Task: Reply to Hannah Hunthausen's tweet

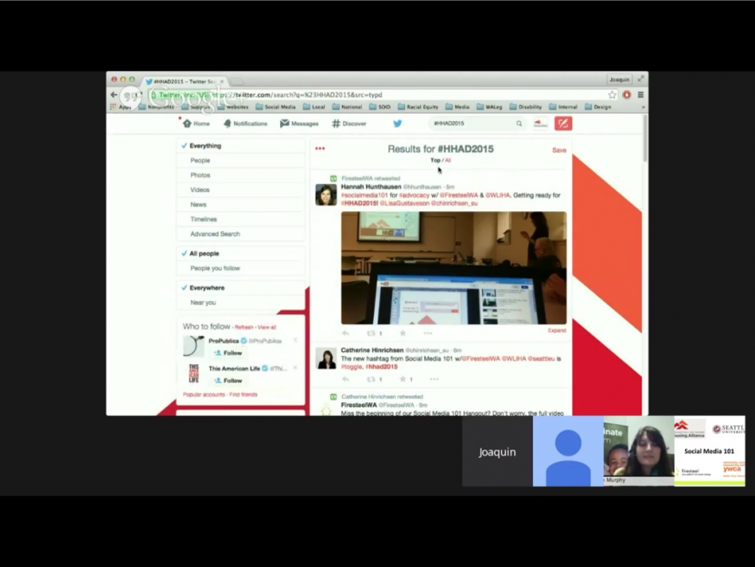Action: pos(346,333)
